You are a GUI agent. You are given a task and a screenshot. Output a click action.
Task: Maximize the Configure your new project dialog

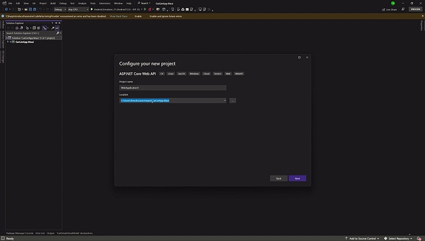tap(299, 57)
